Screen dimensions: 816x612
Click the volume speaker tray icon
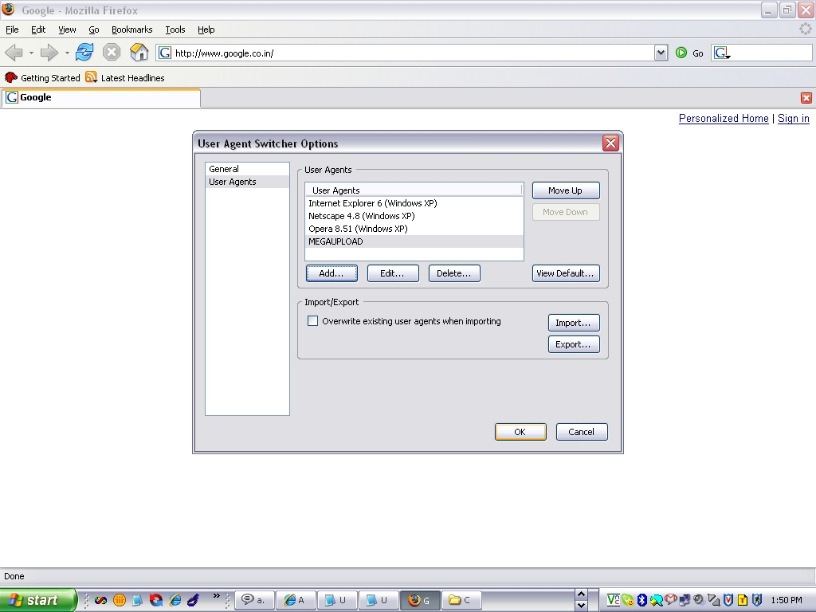click(699, 600)
